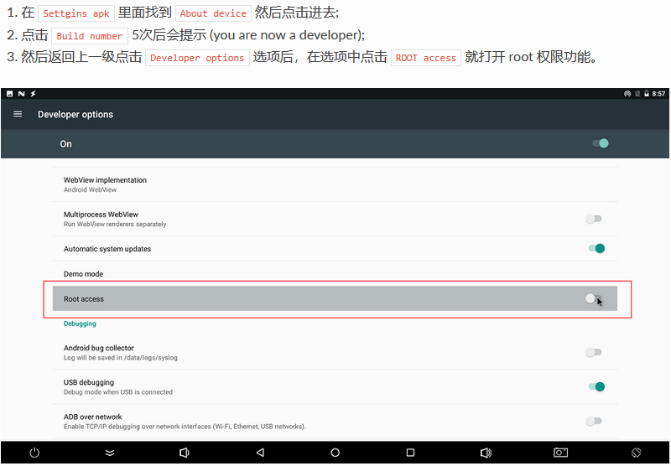This screenshot has width=671, height=466.
Task: Click the Enable TCP/IP debugging description text
Action: pos(185,427)
